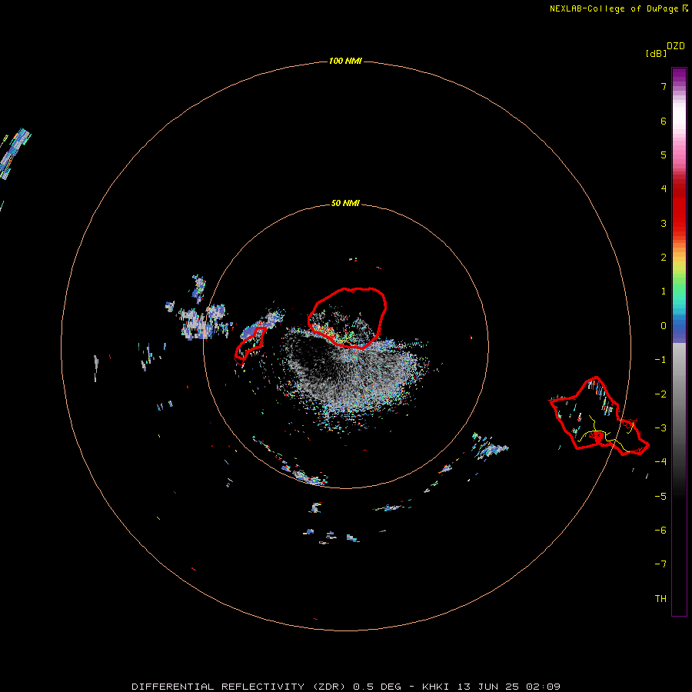Click the -6 value on color scale

(x=660, y=531)
